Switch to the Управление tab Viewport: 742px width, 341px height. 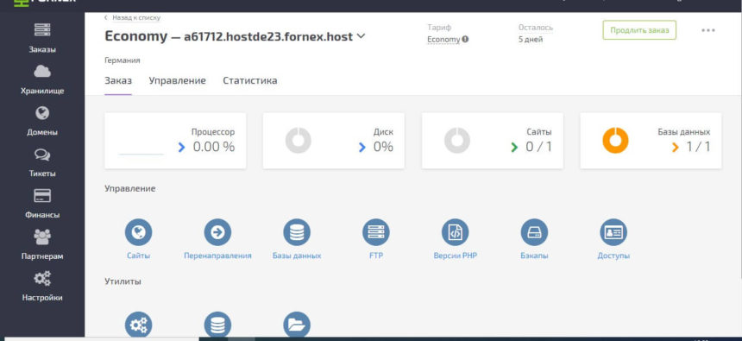coord(178,80)
